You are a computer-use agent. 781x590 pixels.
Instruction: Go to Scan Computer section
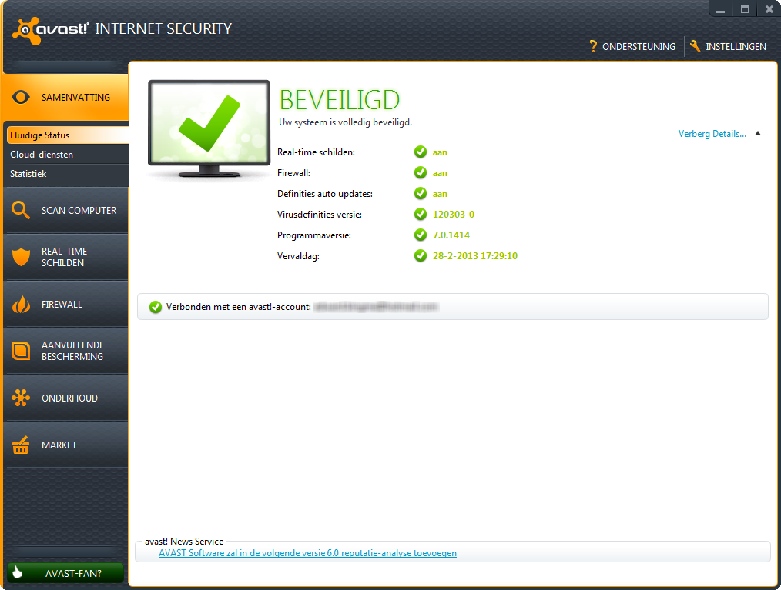pyautogui.click(x=65, y=211)
